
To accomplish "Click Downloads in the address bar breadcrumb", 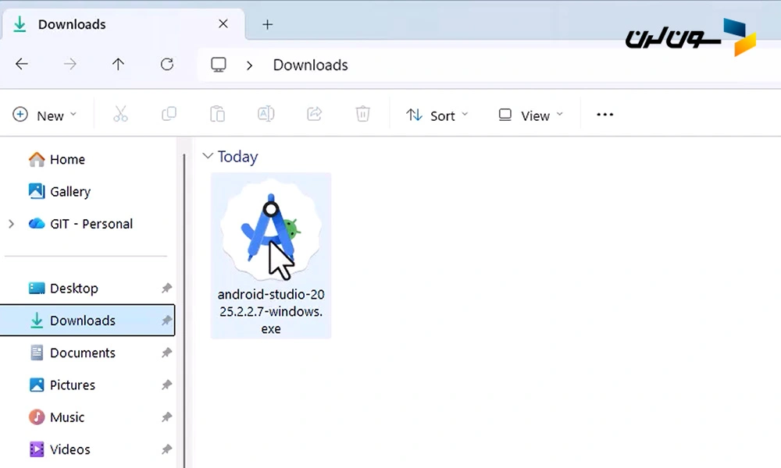I will (310, 65).
